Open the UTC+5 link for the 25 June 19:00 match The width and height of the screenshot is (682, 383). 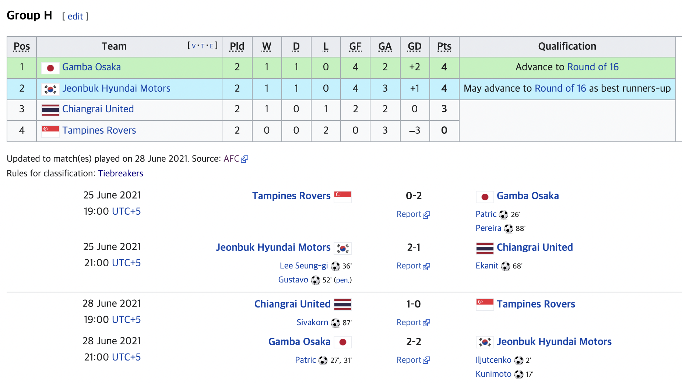click(126, 211)
